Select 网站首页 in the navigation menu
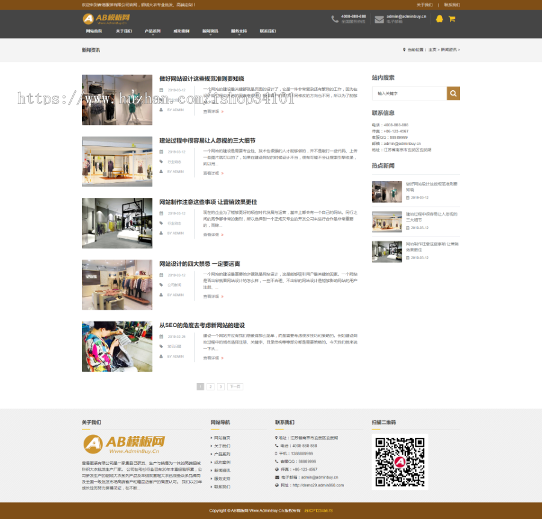This screenshot has height=519, width=542. (95, 31)
